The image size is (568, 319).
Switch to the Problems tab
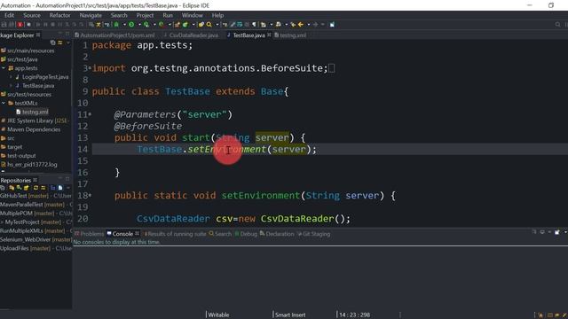[89, 234]
